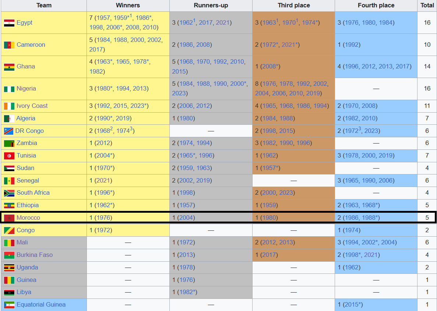Image resolution: width=437 pixels, height=311 pixels.
Task: Click the Uganda flag icon
Action: (x=9, y=268)
